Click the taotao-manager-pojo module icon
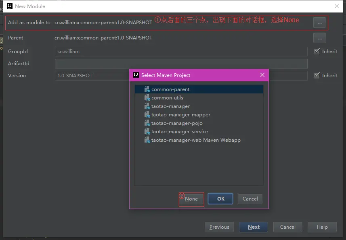Viewport: 346px width, 240px height. 147,123
